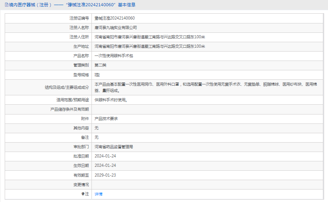
Task: Click the expiry date 2029-01-23
Action: (x=105, y=175)
